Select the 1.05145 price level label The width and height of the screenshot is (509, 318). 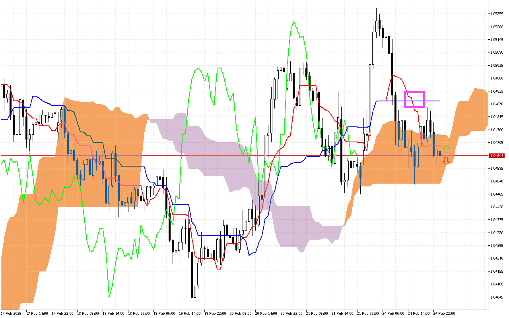497,39
